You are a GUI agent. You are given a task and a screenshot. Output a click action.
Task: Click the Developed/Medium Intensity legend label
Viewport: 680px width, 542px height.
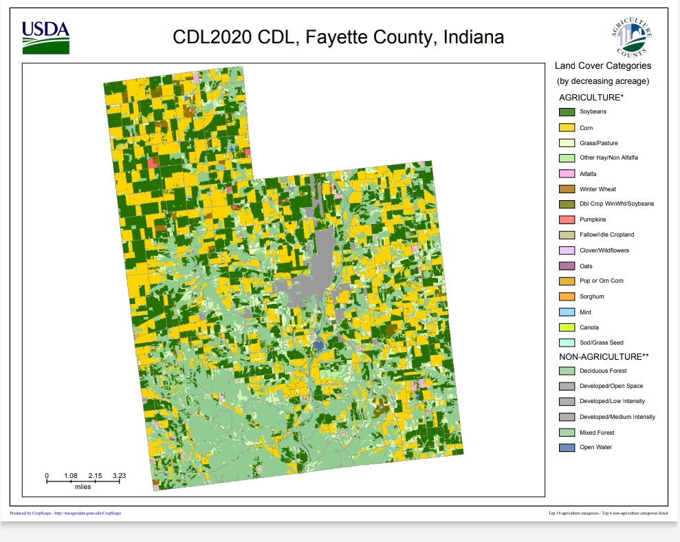617,417
